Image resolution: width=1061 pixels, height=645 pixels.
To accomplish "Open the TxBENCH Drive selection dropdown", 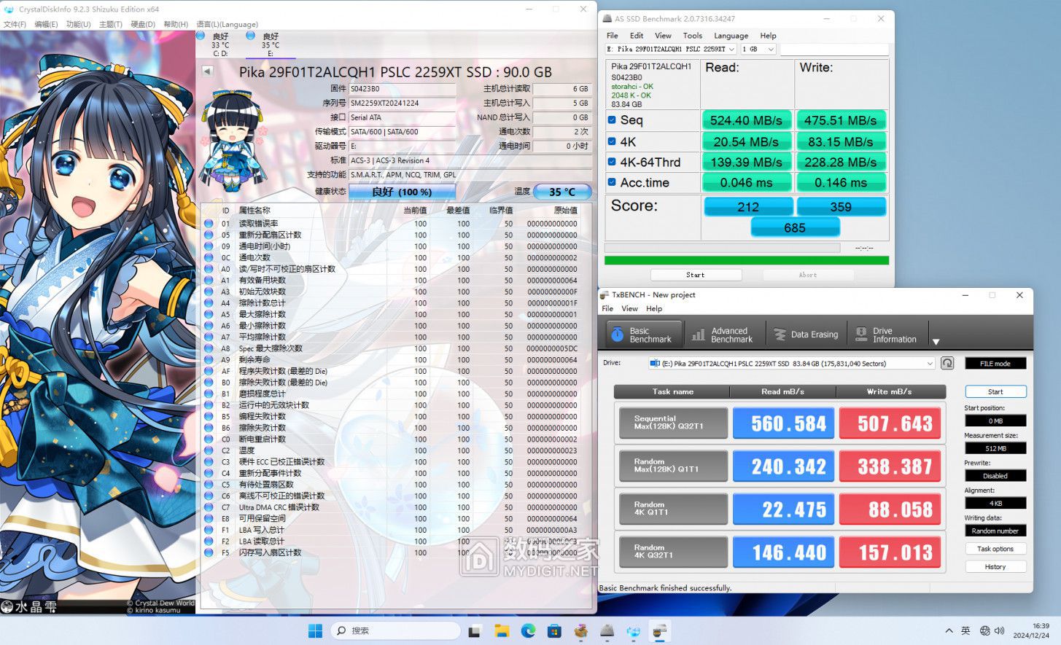I will pyautogui.click(x=791, y=363).
